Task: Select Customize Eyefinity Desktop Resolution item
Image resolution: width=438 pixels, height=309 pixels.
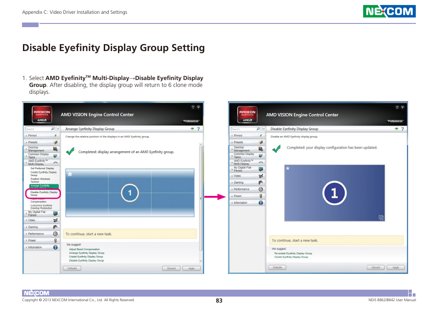Action: 41,206
